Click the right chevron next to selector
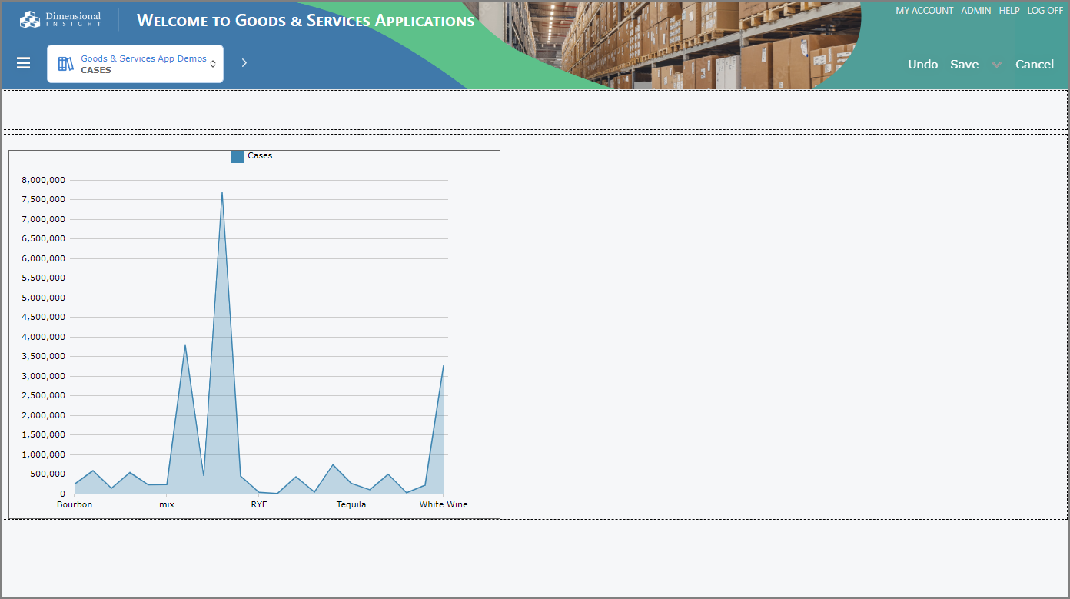The height and width of the screenshot is (599, 1070). tap(244, 63)
